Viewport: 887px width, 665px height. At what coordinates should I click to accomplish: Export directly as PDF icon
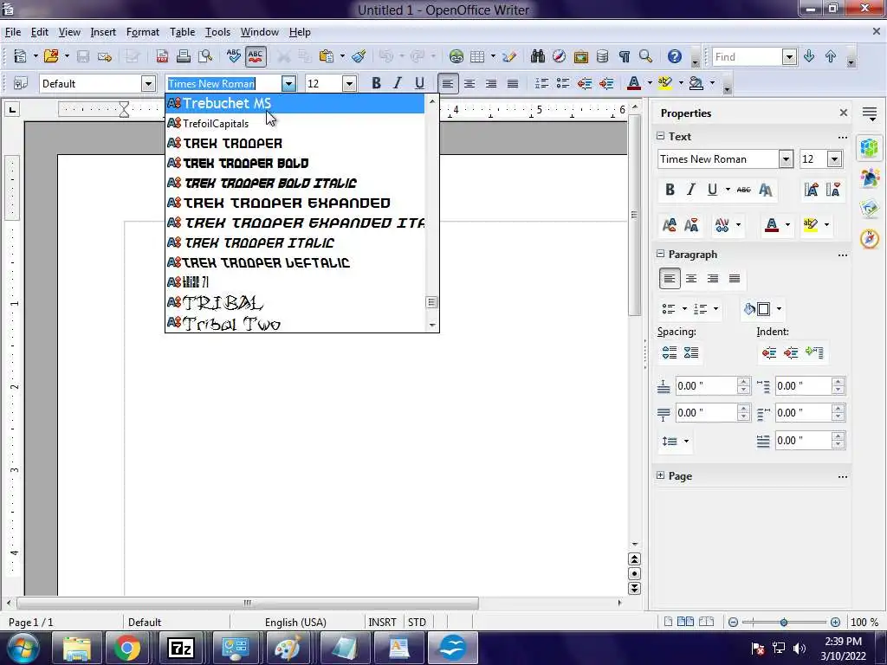[162, 56]
